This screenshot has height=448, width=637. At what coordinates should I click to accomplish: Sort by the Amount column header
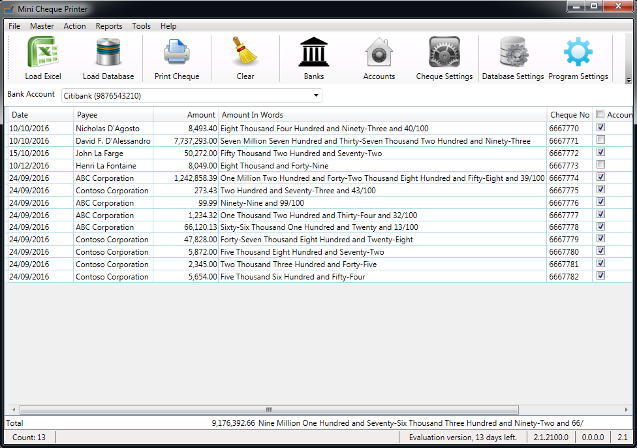(x=185, y=115)
